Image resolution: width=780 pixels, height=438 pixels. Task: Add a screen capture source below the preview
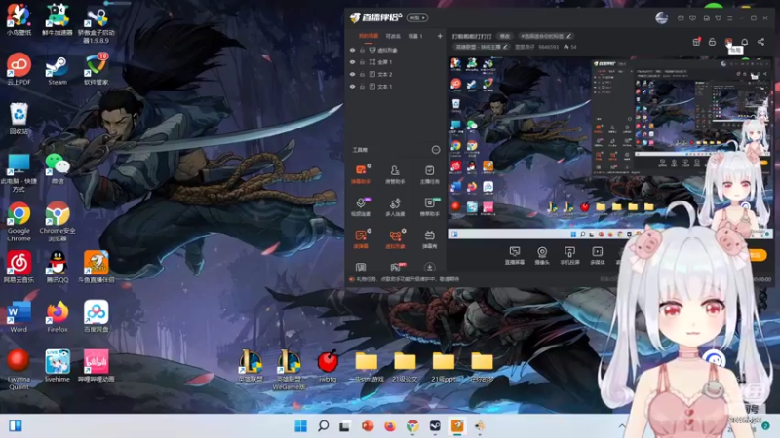(515, 255)
